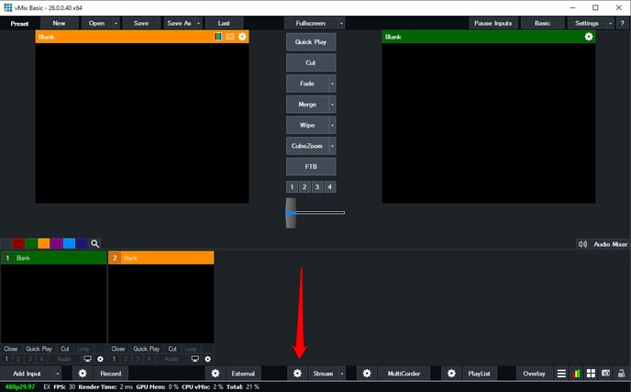Toggle Loop on input 1
The width and height of the screenshot is (631, 392).
[x=84, y=349]
